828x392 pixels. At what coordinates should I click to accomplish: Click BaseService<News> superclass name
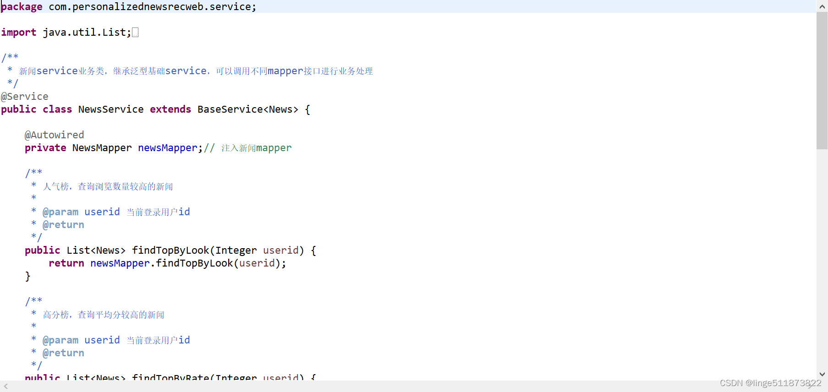248,109
